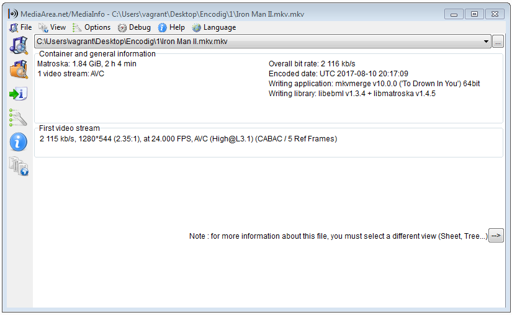Click the '-->' change view button

(x=496, y=236)
